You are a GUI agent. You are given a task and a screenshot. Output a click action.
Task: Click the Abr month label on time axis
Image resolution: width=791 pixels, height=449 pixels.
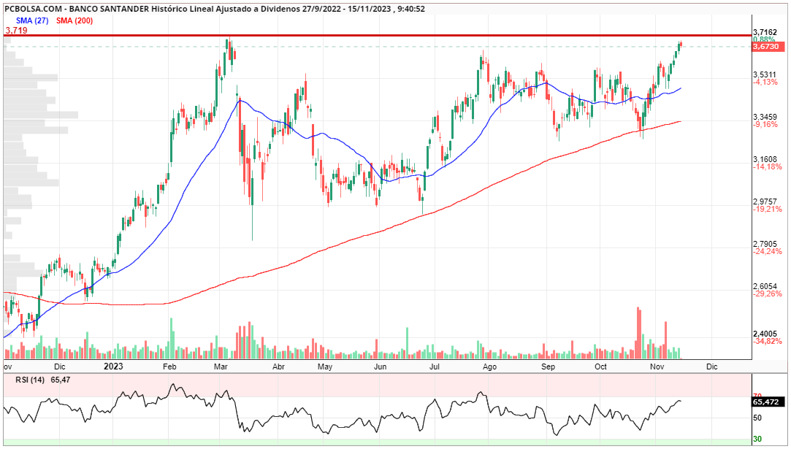click(278, 367)
